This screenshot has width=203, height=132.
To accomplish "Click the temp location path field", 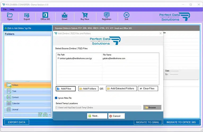I will coord(98,108).
